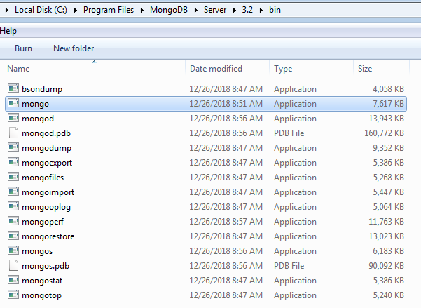
Task: Select the mongofiles file name
Action: (x=43, y=178)
